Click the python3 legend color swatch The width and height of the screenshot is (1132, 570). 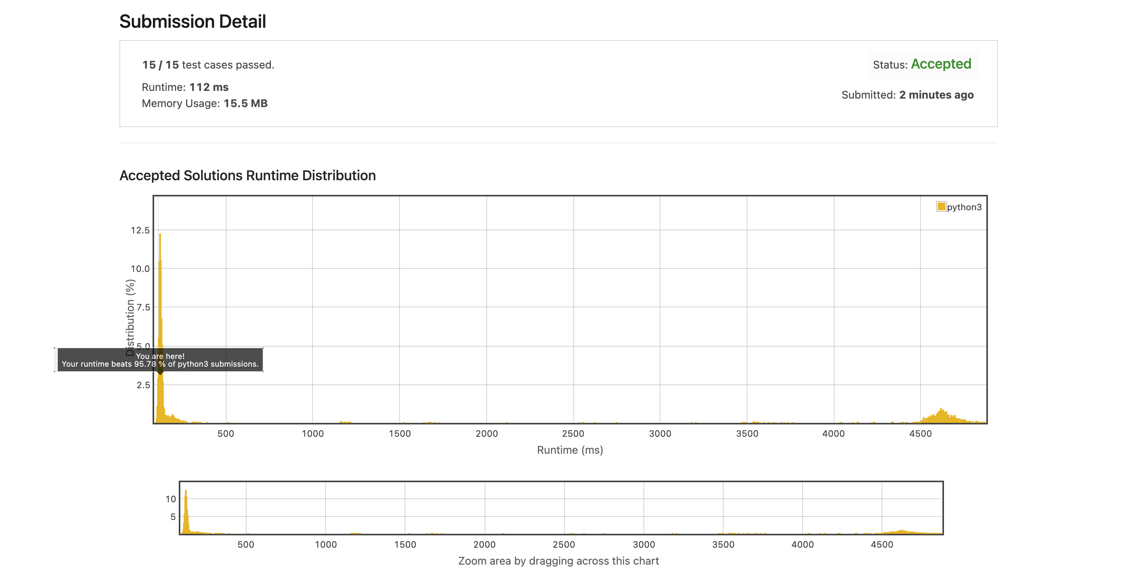point(941,206)
